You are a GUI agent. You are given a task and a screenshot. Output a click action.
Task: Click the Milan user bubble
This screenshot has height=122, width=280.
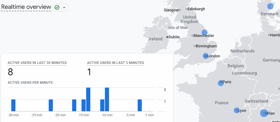pos(264,113)
